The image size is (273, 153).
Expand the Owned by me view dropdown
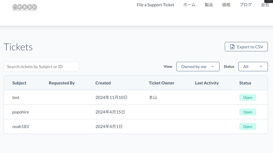(198, 66)
